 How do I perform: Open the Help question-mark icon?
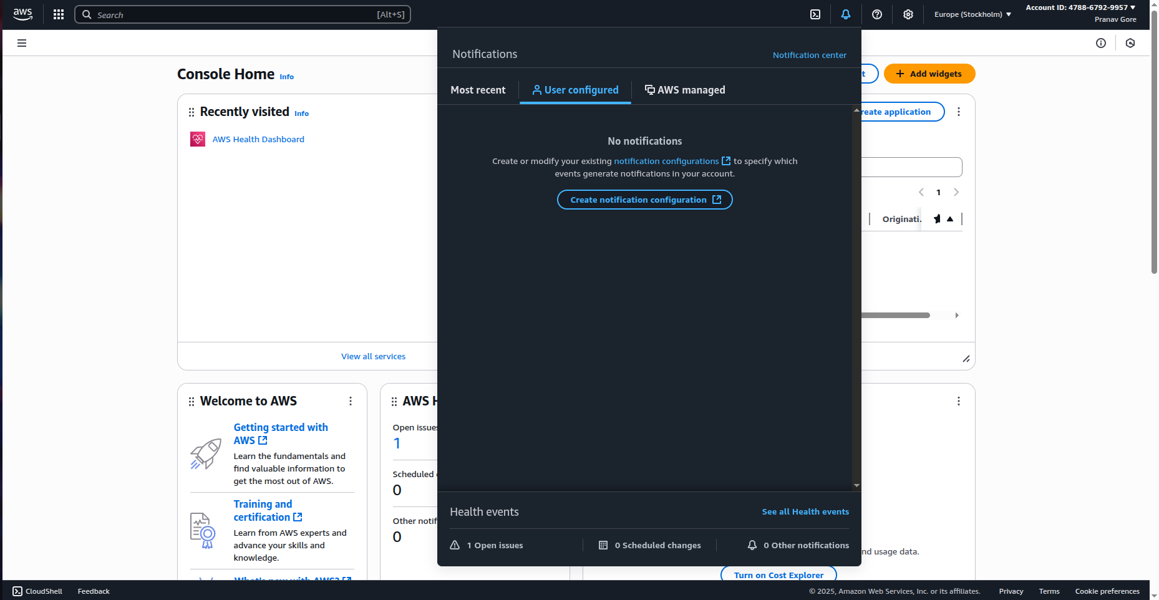(876, 14)
